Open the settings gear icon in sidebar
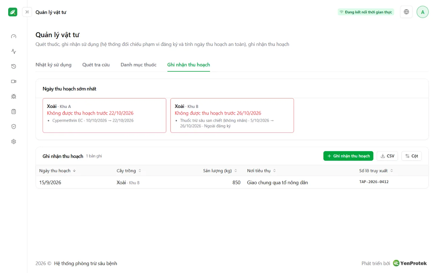The height and width of the screenshot is (273, 437). click(x=14, y=142)
